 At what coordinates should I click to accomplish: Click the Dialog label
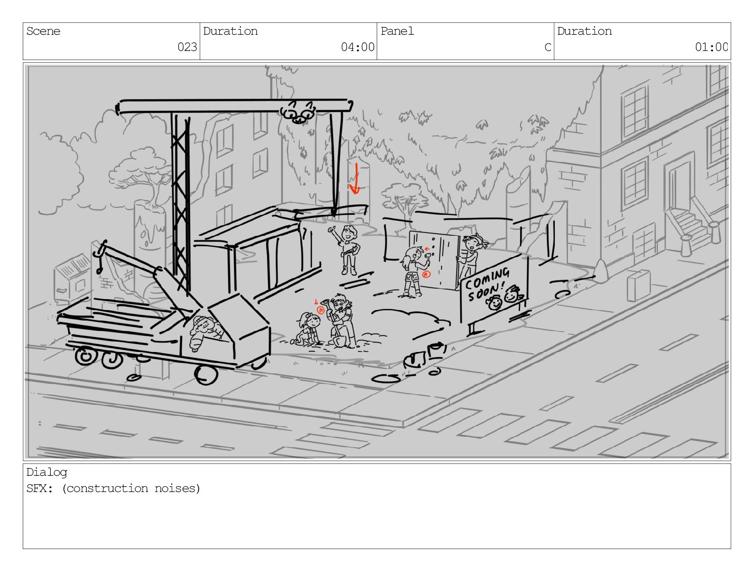47,472
